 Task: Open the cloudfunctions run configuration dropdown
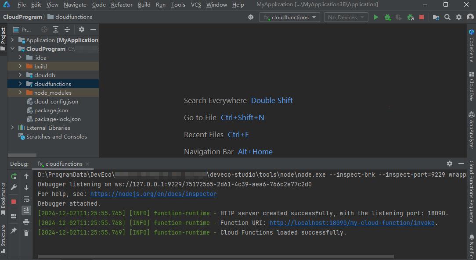point(289,17)
